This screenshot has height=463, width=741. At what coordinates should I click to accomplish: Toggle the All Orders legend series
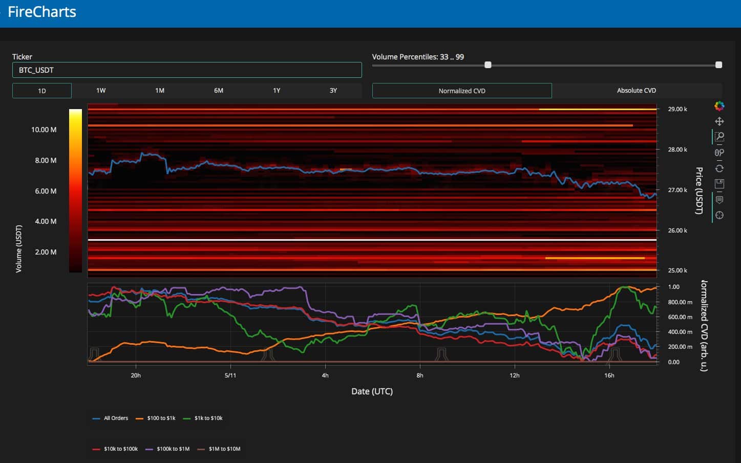click(x=110, y=418)
